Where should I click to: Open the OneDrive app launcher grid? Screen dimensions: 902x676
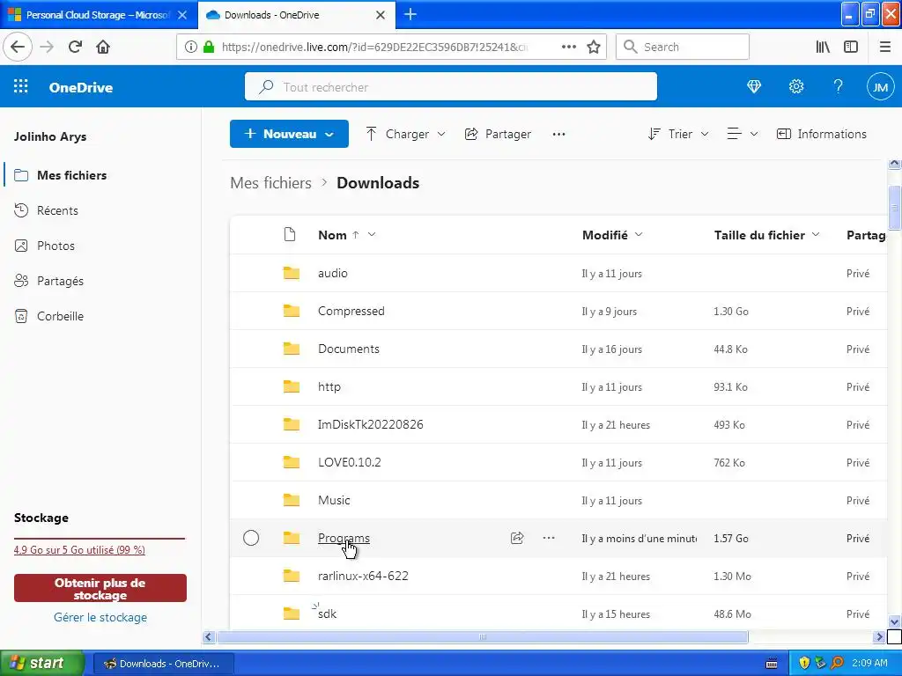(21, 87)
